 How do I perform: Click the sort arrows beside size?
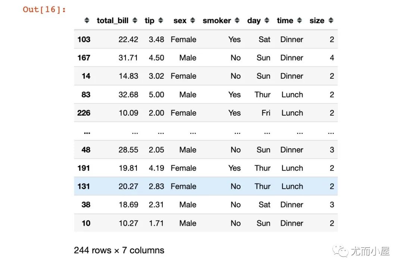click(x=331, y=21)
